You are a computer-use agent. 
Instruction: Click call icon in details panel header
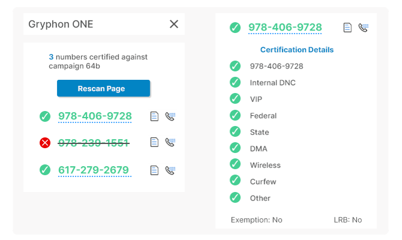coord(364,28)
